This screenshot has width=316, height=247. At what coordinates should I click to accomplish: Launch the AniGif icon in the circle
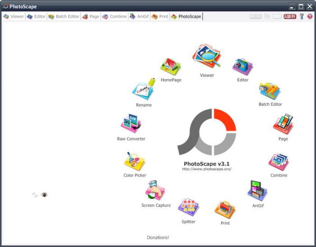coord(258,191)
